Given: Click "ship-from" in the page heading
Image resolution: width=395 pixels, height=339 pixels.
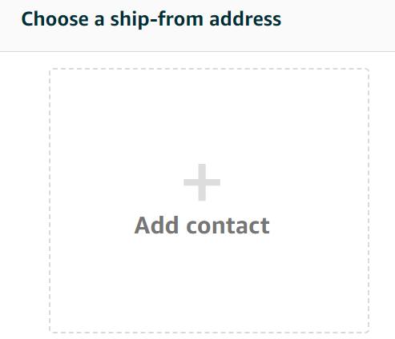Looking at the screenshot, I should [x=157, y=19].
